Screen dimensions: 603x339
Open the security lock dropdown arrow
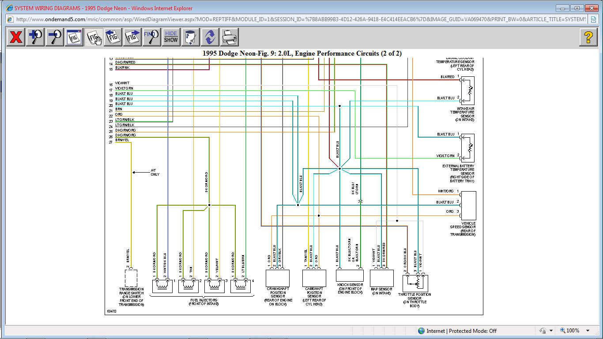pos(550,331)
